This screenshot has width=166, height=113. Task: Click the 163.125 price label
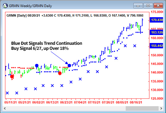(157, 32)
